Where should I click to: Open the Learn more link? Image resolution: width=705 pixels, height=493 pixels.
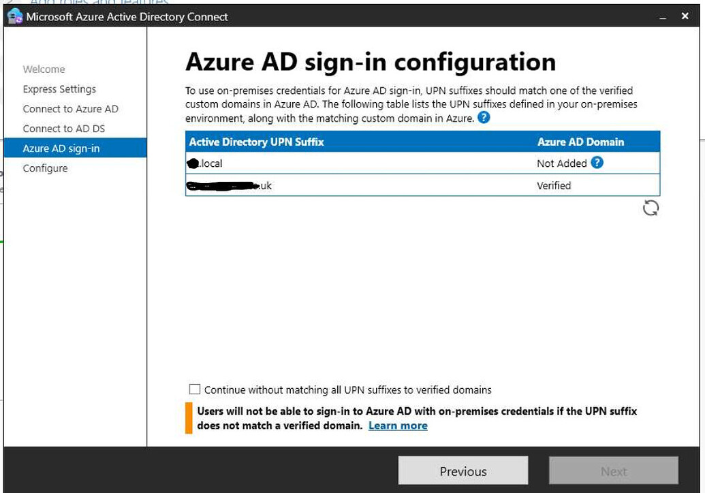pos(398,426)
